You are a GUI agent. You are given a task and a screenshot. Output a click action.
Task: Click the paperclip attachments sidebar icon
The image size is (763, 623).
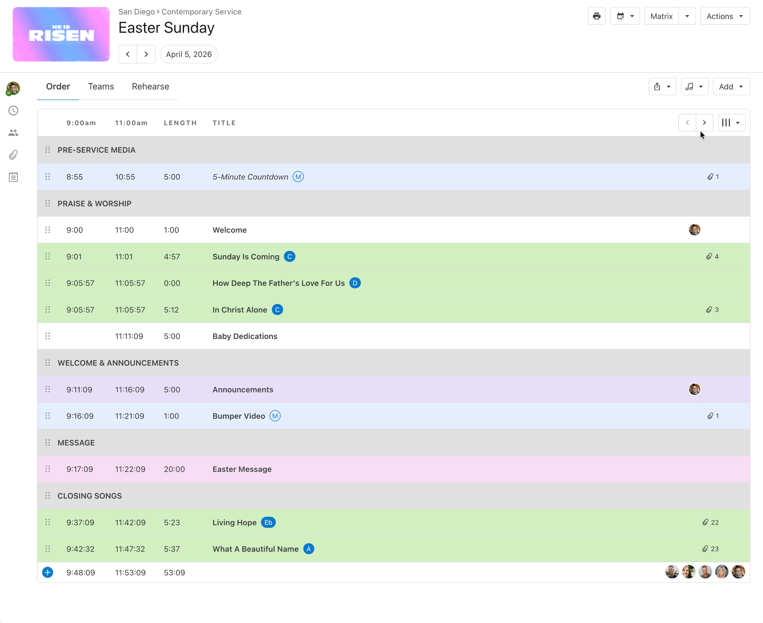(13, 155)
